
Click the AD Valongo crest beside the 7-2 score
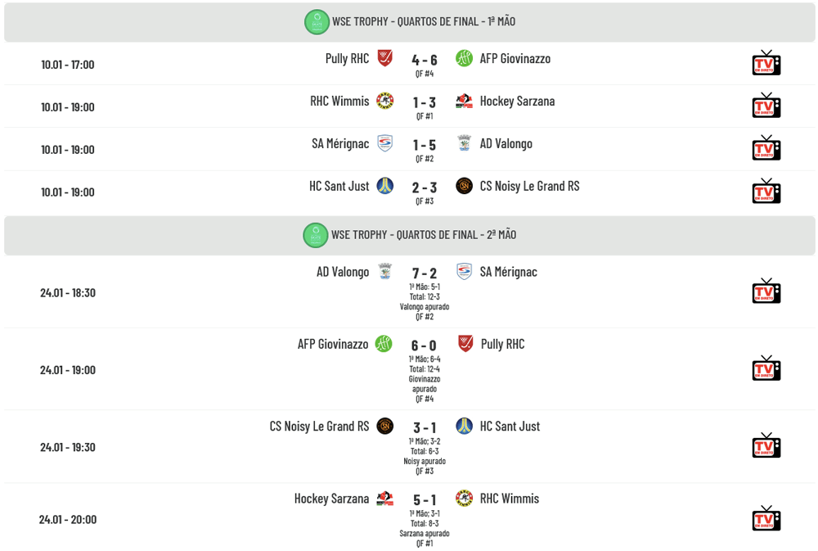click(384, 271)
